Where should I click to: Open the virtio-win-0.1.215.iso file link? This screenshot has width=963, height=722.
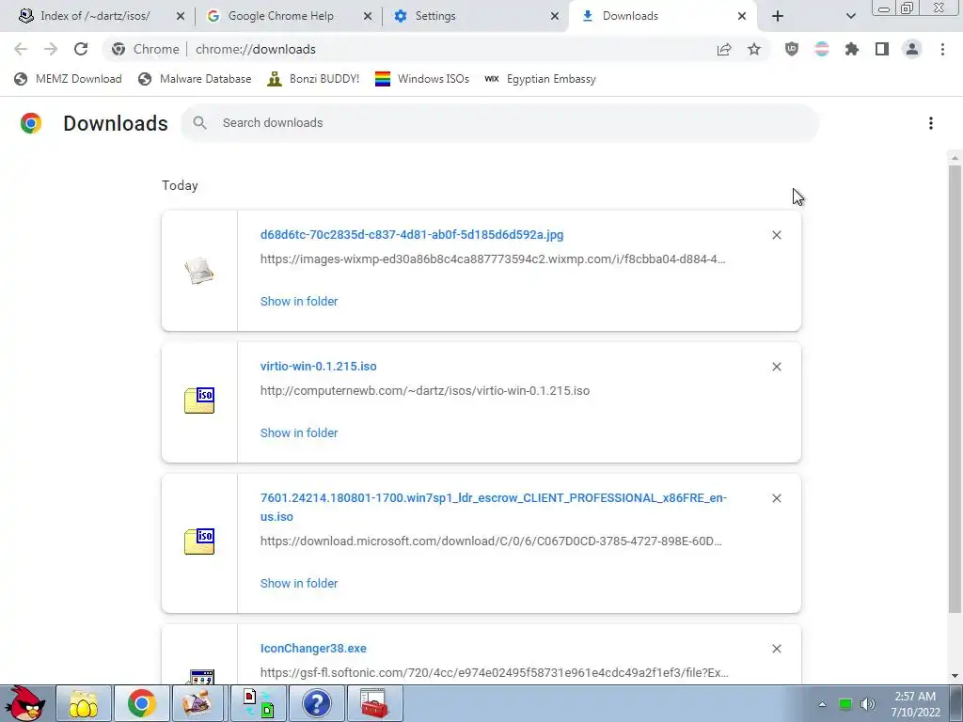[x=318, y=366]
